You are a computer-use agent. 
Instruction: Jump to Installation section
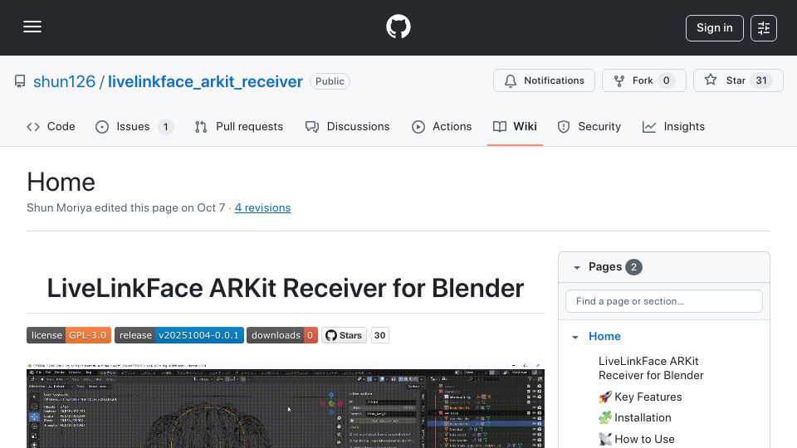click(x=635, y=417)
